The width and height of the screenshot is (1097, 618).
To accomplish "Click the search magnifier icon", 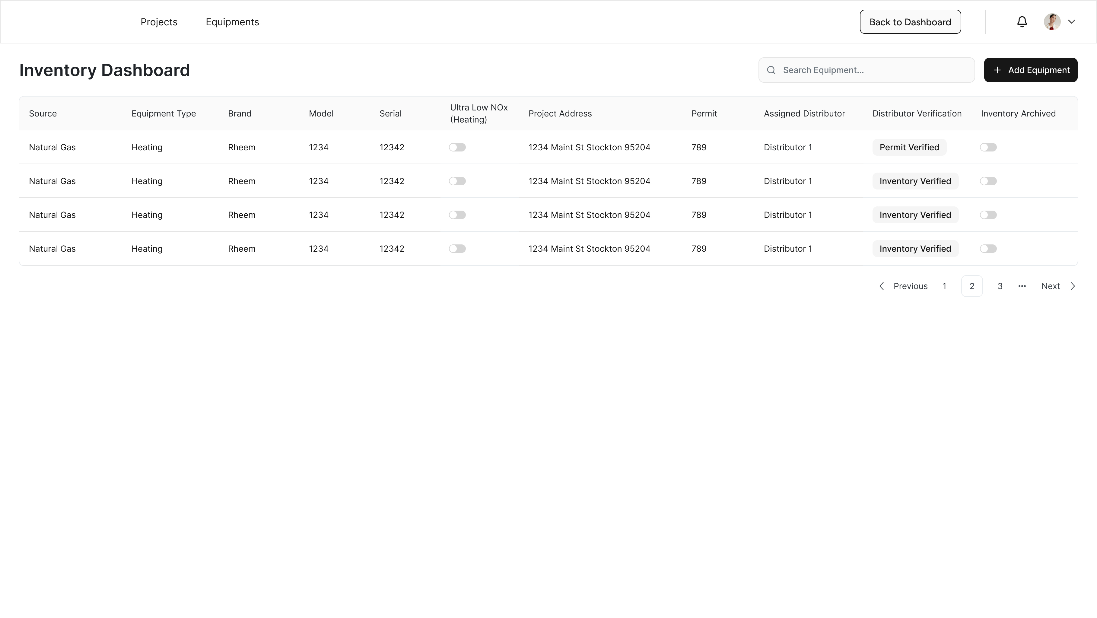I will click(771, 70).
